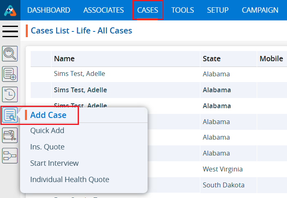287x198 pixels.
Task: Select Quick Add from the flyout menu
Action: point(47,131)
